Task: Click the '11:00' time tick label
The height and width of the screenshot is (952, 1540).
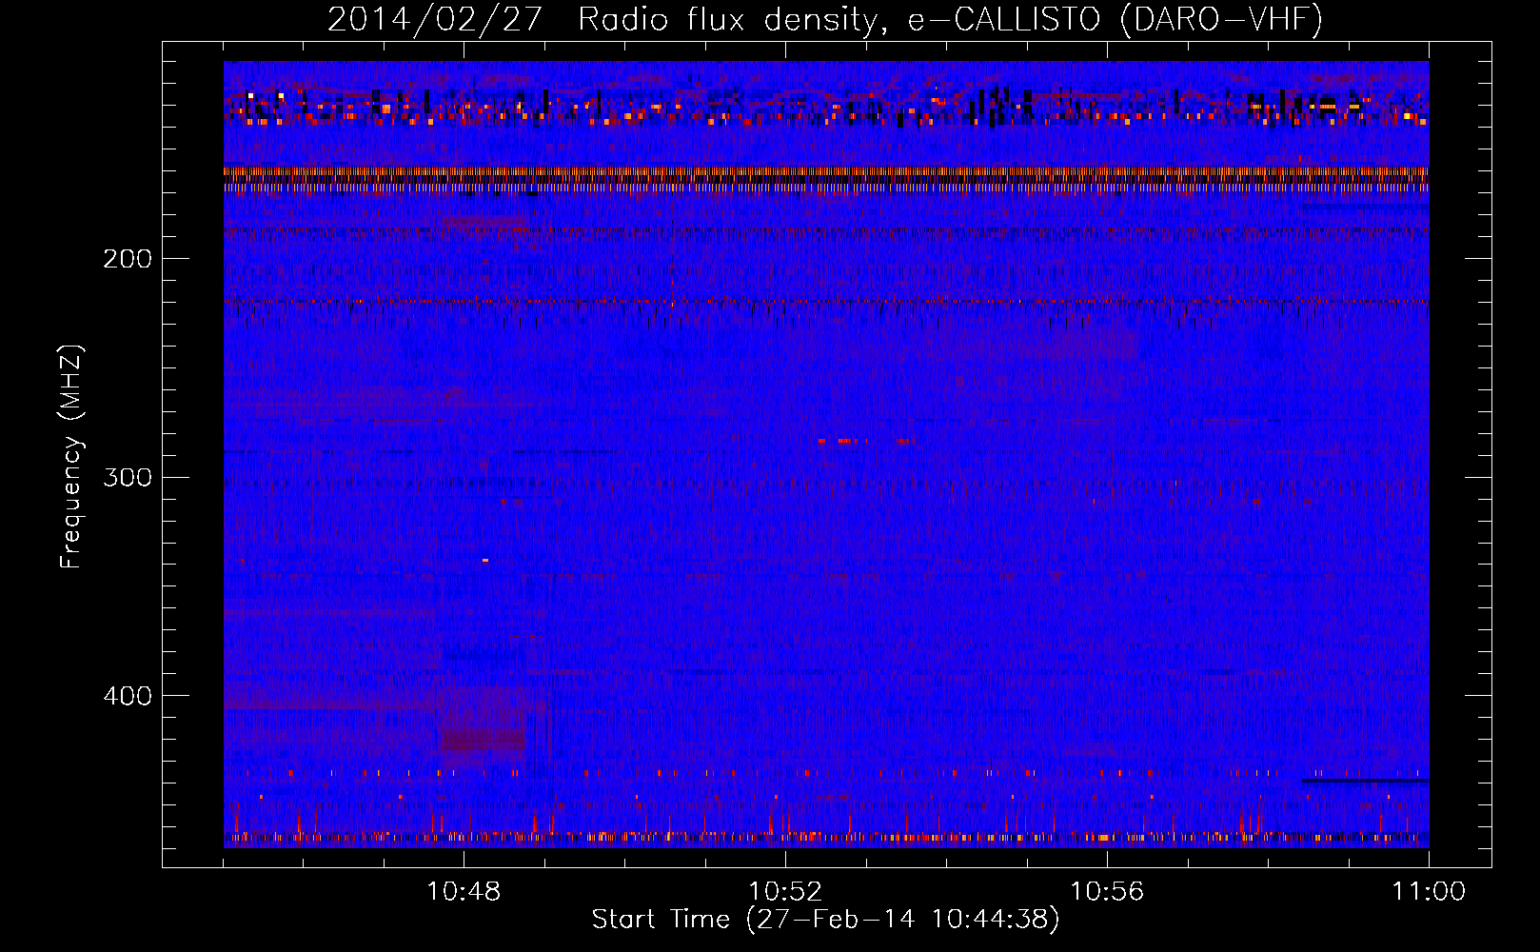Action: coord(1429,892)
